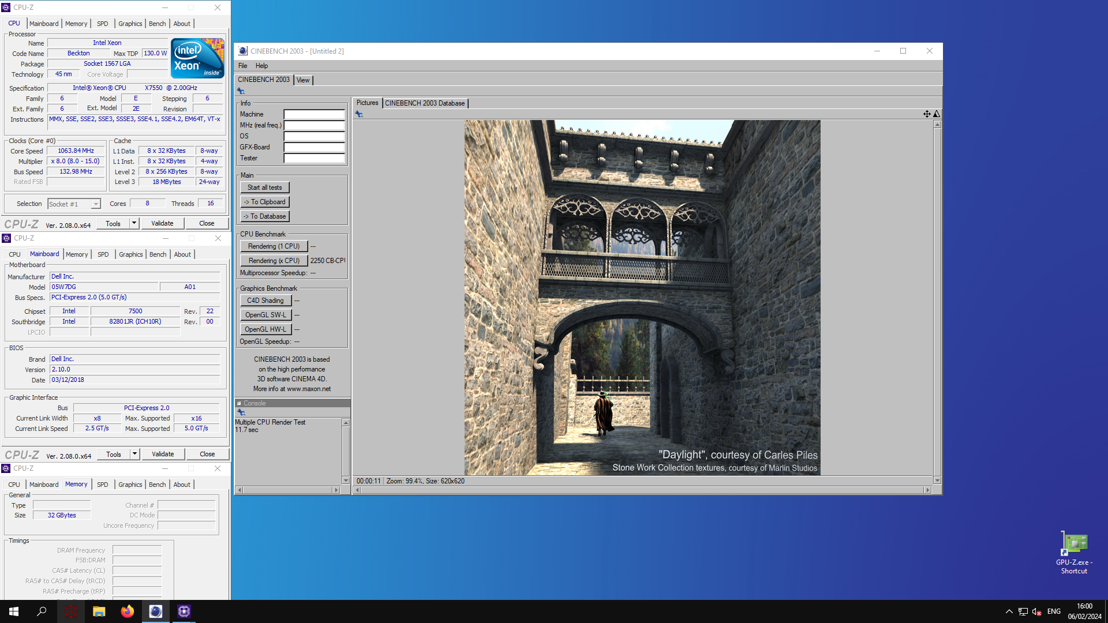Click the GFX-Board input field
This screenshot has width=1108, height=623.
[315, 147]
